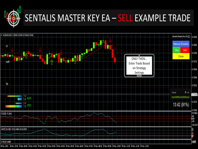The image size is (198, 149).
Task: Click price axis label 0.72920
Action: point(195,37)
